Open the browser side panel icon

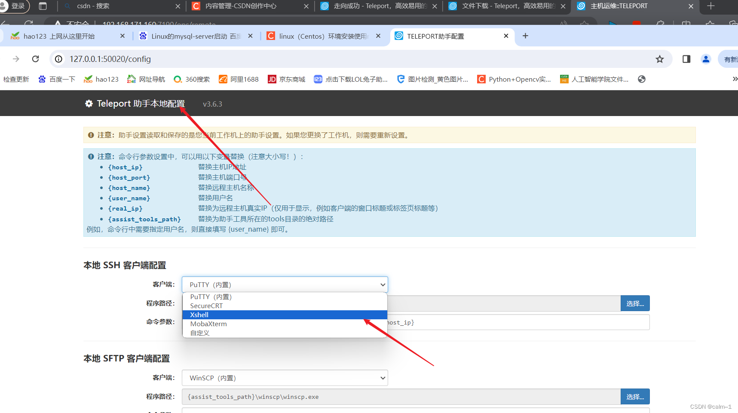[x=686, y=59]
